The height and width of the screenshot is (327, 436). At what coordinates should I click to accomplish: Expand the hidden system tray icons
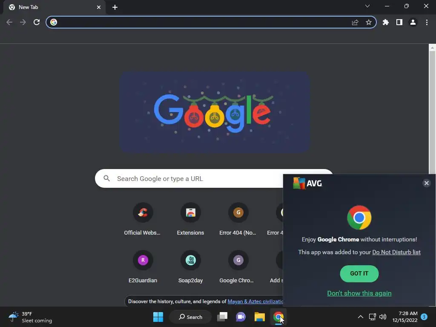pos(360,317)
